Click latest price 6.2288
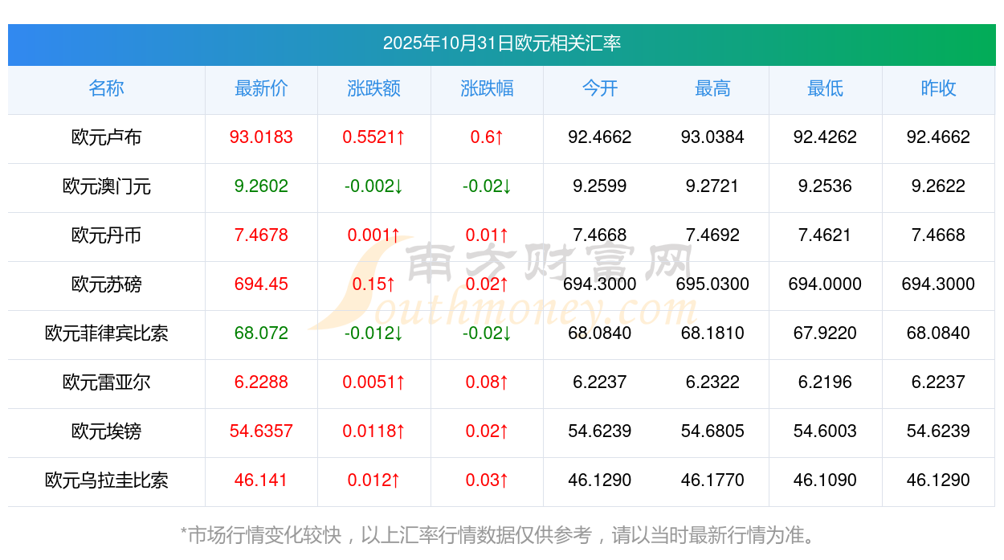The image size is (1004, 560). 261,382
